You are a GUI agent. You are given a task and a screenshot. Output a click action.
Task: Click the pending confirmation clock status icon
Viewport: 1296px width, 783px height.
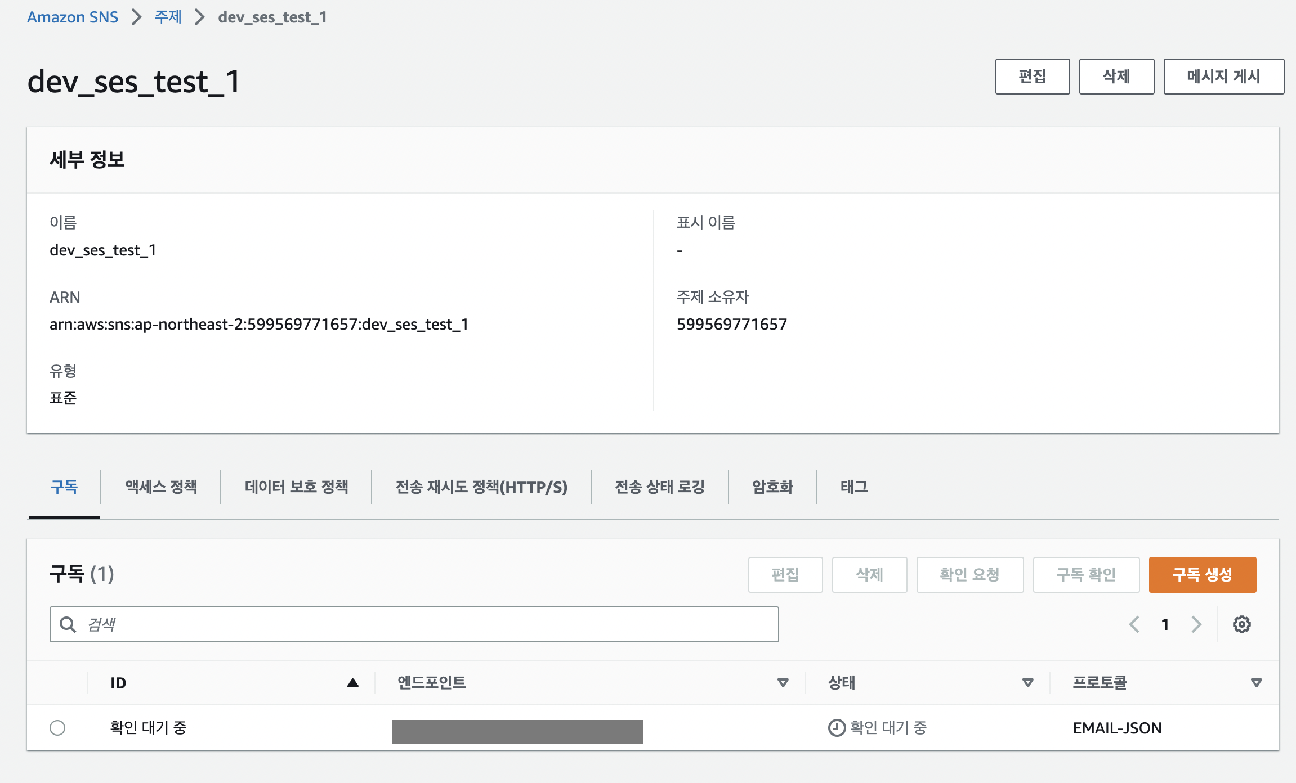837,728
